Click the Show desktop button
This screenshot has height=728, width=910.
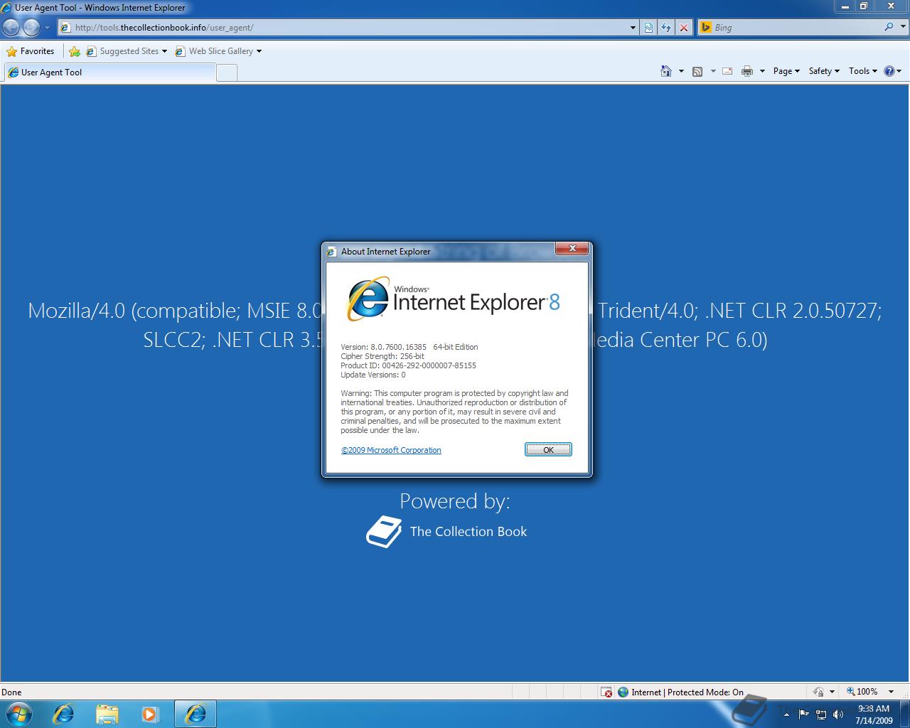tap(904, 714)
